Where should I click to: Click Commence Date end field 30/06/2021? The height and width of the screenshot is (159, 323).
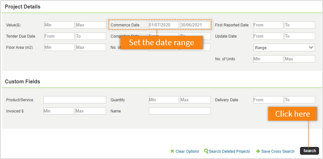195,25
